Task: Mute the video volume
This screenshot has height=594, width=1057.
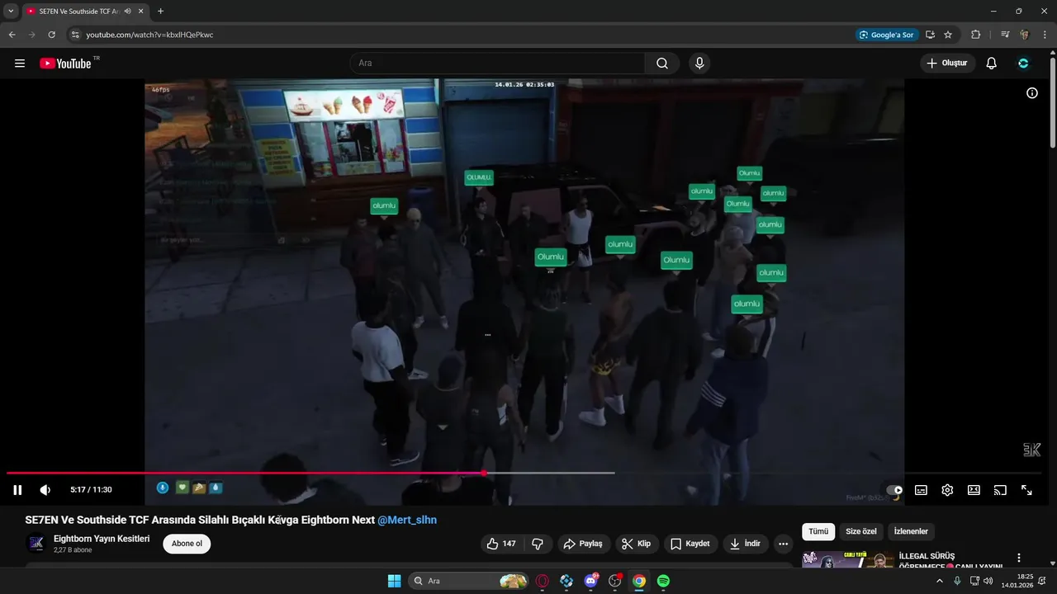Action: tap(45, 490)
